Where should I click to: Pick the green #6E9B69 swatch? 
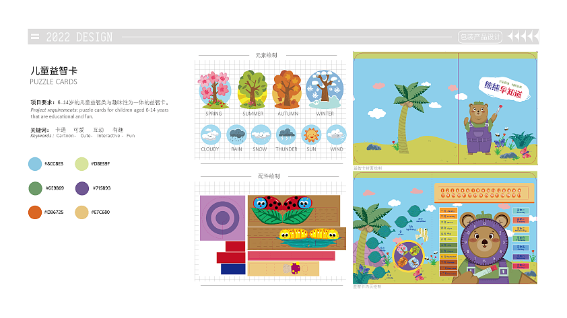tap(35, 188)
